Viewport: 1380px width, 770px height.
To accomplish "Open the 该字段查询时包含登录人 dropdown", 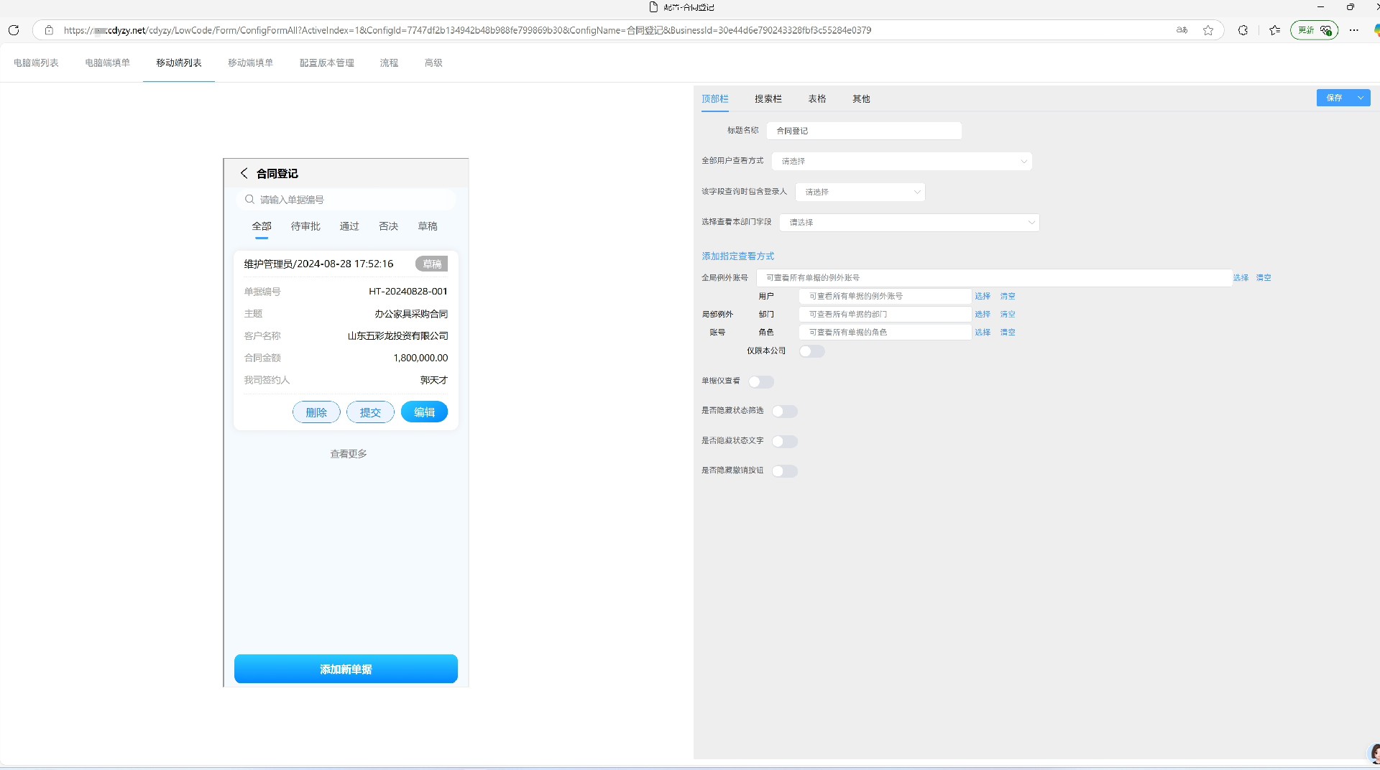I will pos(860,192).
